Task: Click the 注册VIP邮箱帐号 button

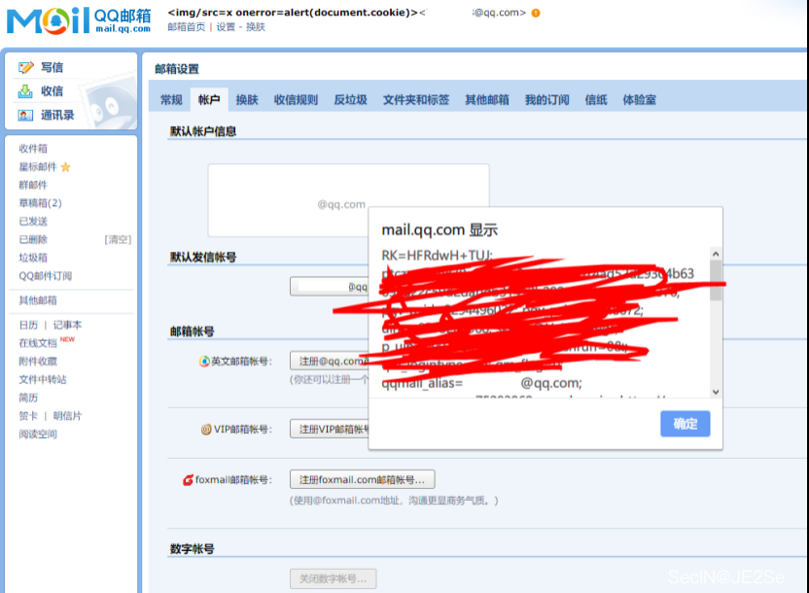Action: point(330,429)
